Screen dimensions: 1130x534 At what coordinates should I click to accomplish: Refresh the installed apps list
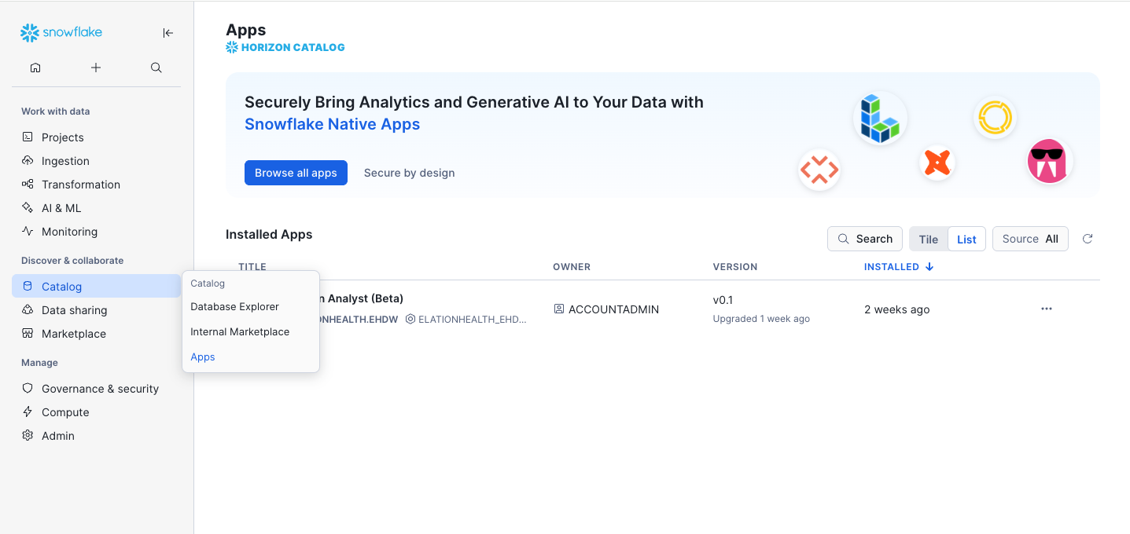tap(1088, 239)
